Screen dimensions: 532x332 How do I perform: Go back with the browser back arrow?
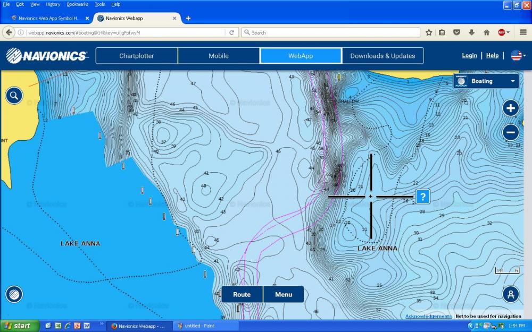9,32
